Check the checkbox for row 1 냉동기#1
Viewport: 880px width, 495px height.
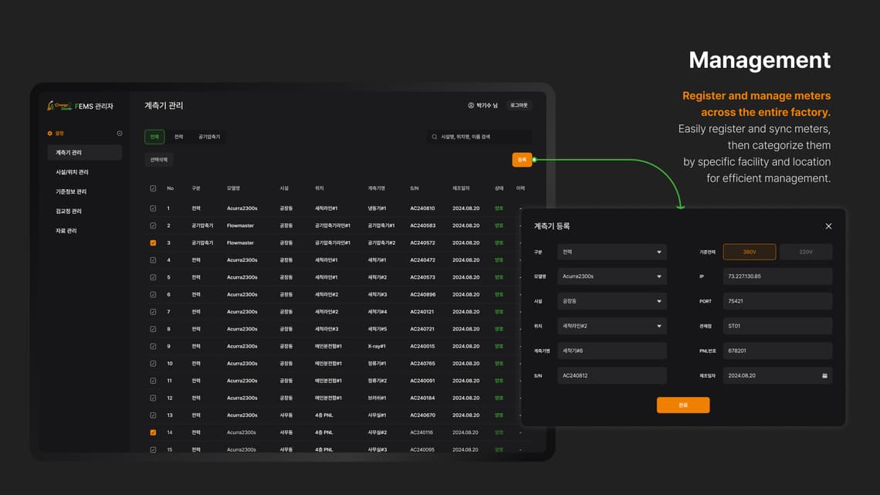click(153, 209)
